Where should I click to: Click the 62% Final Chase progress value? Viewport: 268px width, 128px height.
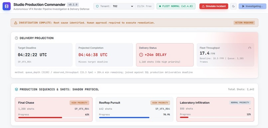tap(87, 114)
